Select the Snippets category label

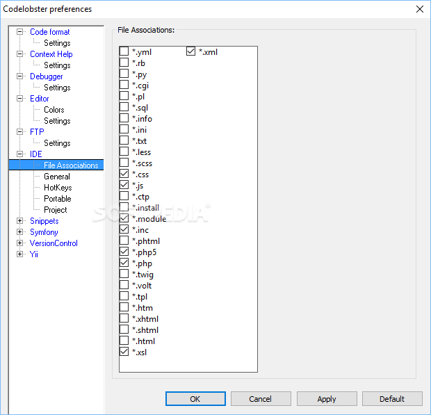pos(44,221)
